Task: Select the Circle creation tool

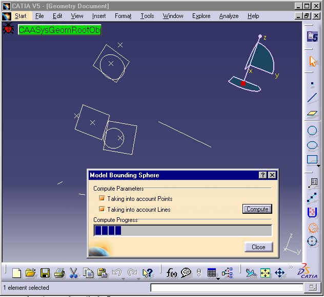Action: pyautogui.click(x=312, y=131)
